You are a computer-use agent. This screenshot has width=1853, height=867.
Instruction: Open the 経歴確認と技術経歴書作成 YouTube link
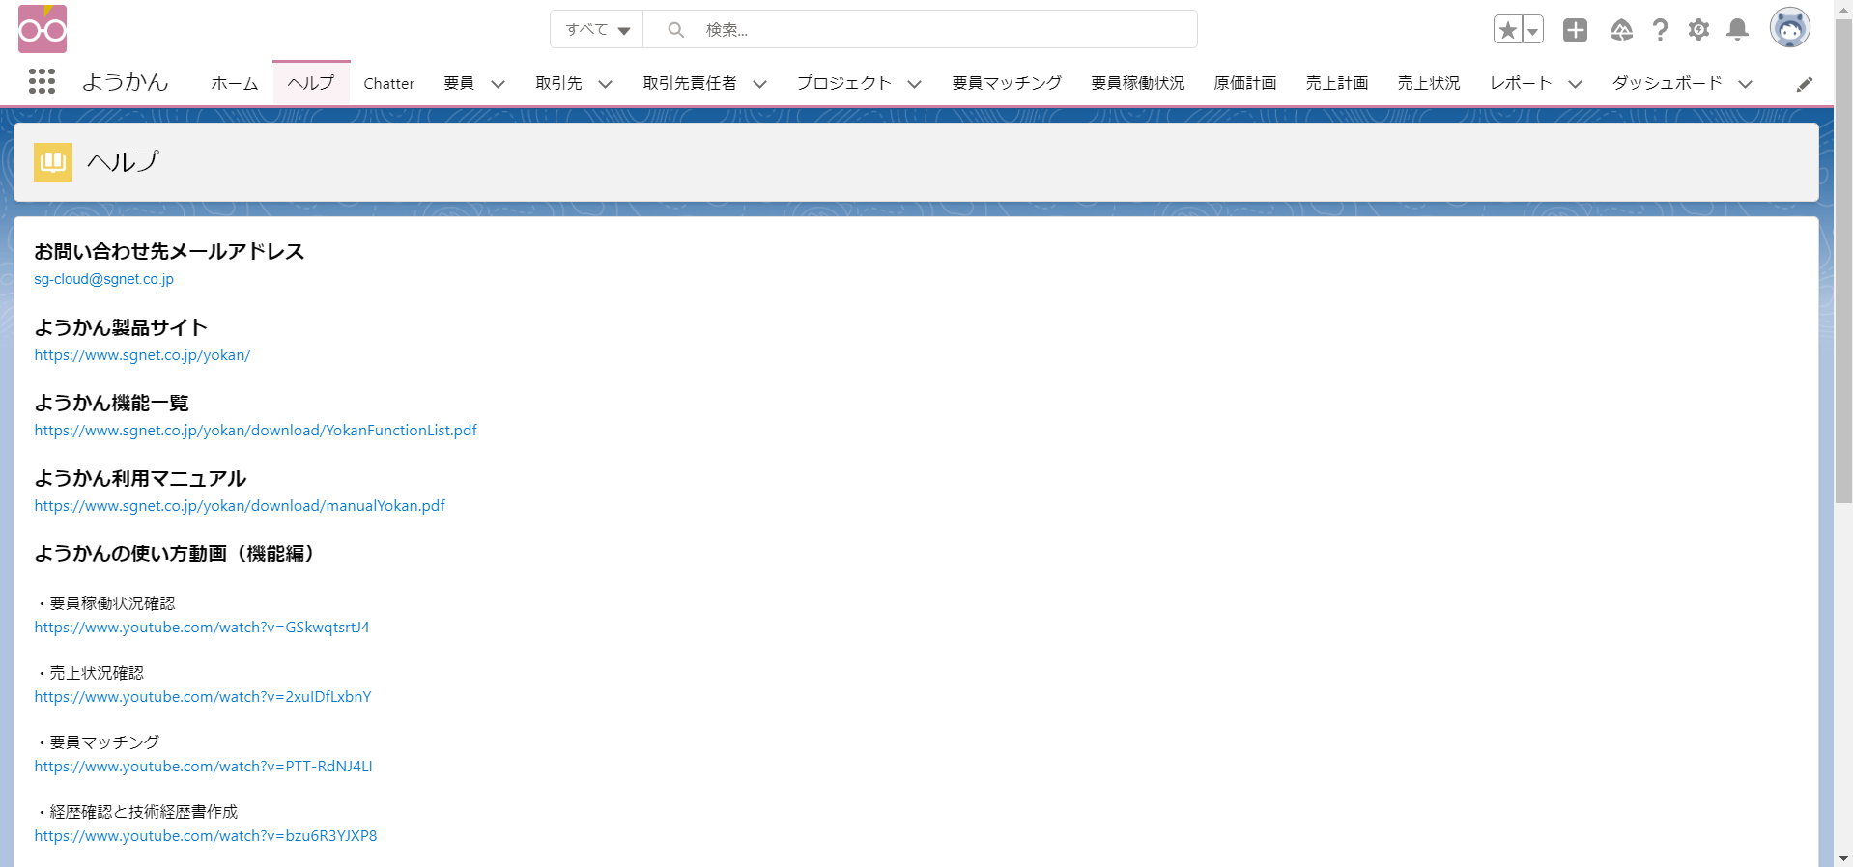coord(206,835)
